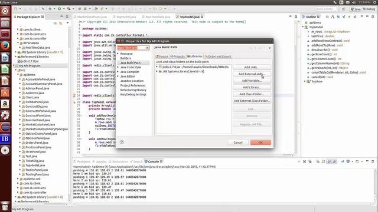
Task: Click Remove All Terminated Launches in Console
Action: pyautogui.click(x=310, y=161)
